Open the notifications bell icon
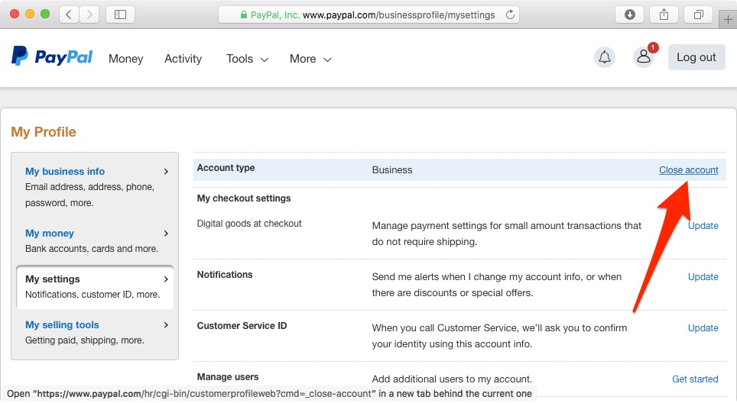The width and height of the screenshot is (737, 403). click(x=605, y=57)
